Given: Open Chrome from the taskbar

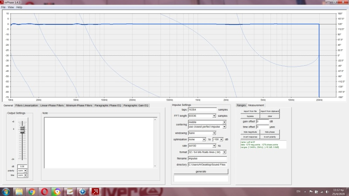Looking at the screenshot, I should tap(32, 191).
